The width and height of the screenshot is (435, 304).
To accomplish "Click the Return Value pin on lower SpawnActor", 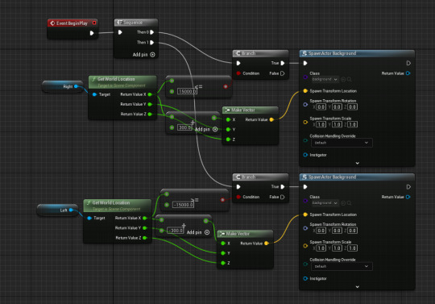I will [408, 197].
